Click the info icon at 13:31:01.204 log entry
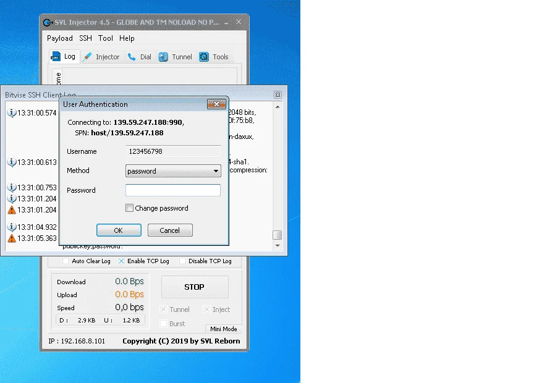 click(x=12, y=199)
